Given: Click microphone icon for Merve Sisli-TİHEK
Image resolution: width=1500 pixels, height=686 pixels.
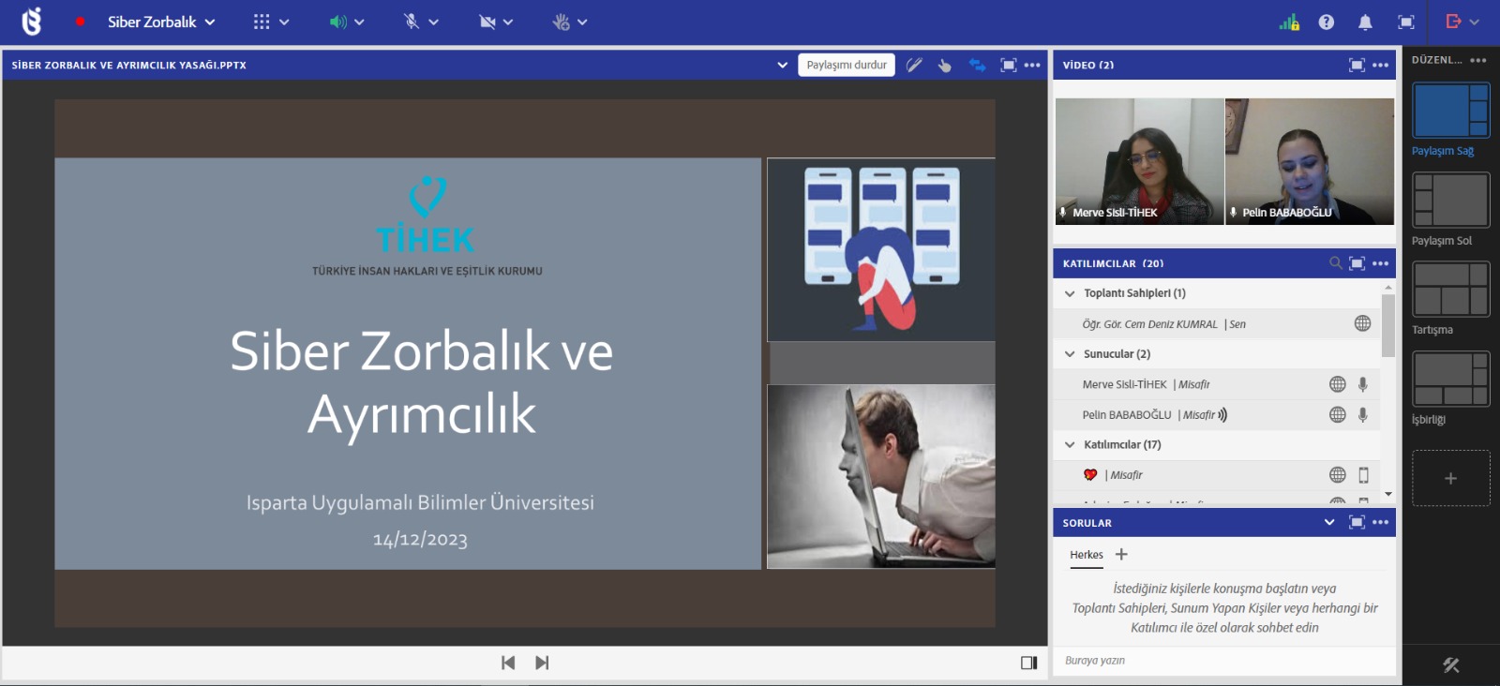Looking at the screenshot, I should [x=1363, y=384].
